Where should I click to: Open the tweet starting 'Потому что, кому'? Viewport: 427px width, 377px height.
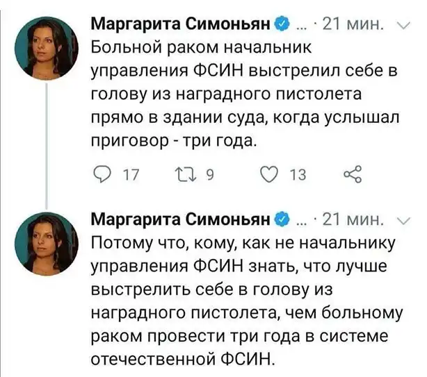pyautogui.click(x=243, y=299)
